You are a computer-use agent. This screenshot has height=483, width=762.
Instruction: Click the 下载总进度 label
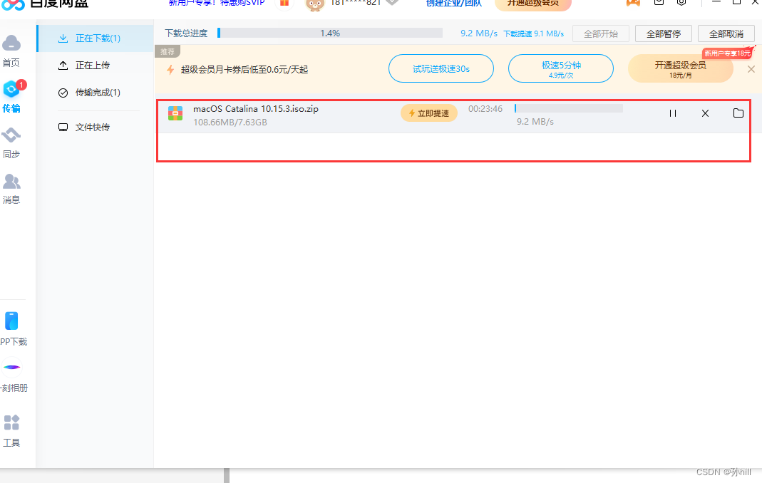point(186,33)
